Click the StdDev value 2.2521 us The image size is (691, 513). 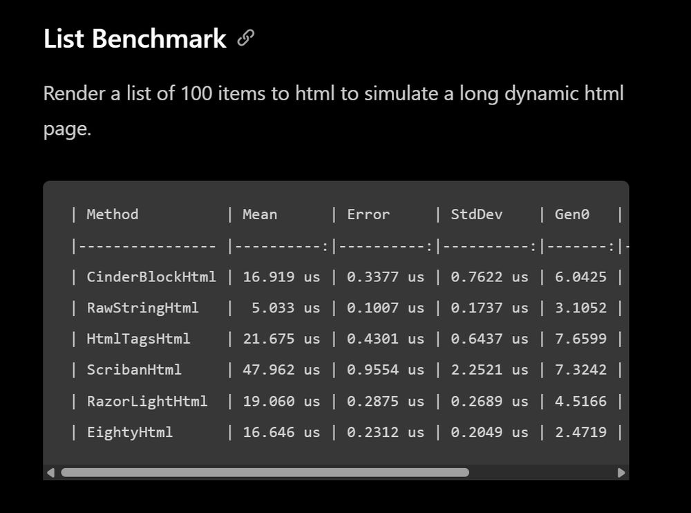coord(489,370)
